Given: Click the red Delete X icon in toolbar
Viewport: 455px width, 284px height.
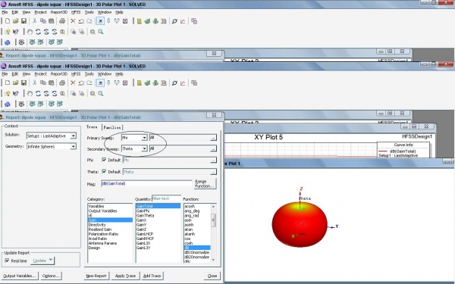Looking at the screenshot, I should click(73, 83).
